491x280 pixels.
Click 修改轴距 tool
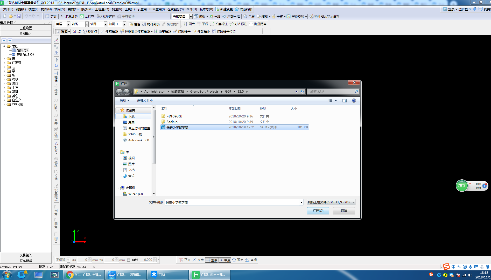[201, 31]
